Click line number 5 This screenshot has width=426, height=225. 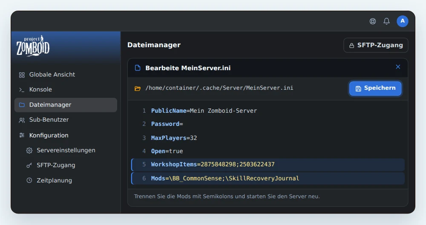(x=144, y=165)
